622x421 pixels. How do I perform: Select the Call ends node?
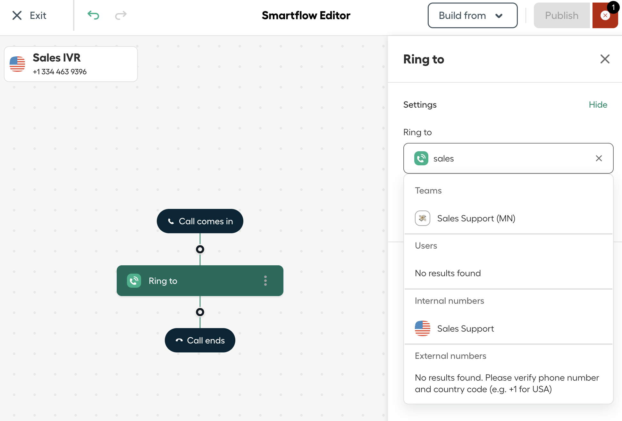click(200, 340)
